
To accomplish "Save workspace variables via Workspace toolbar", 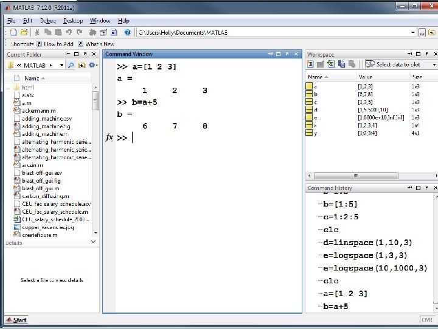I will (x=341, y=65).
